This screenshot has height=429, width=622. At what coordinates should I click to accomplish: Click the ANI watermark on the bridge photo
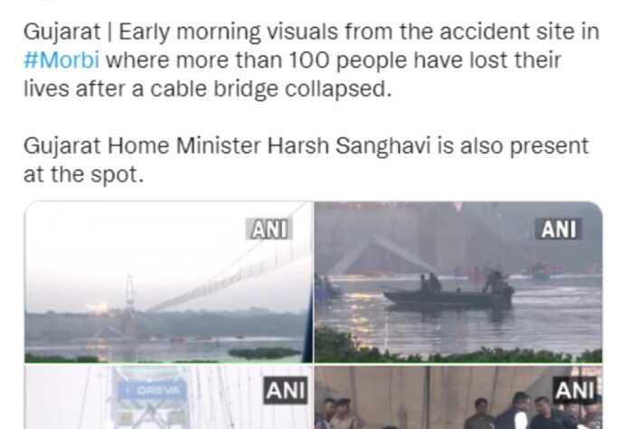click(x=269, y=229)
